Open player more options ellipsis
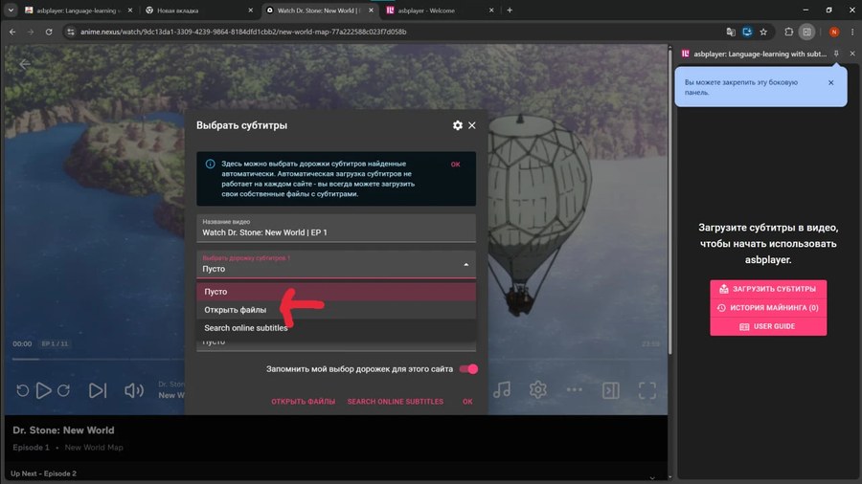 pos(574,389)
